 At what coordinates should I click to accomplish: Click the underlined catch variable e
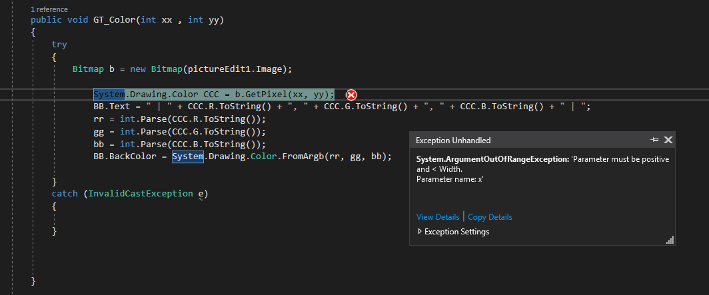(x=201, y=194)
